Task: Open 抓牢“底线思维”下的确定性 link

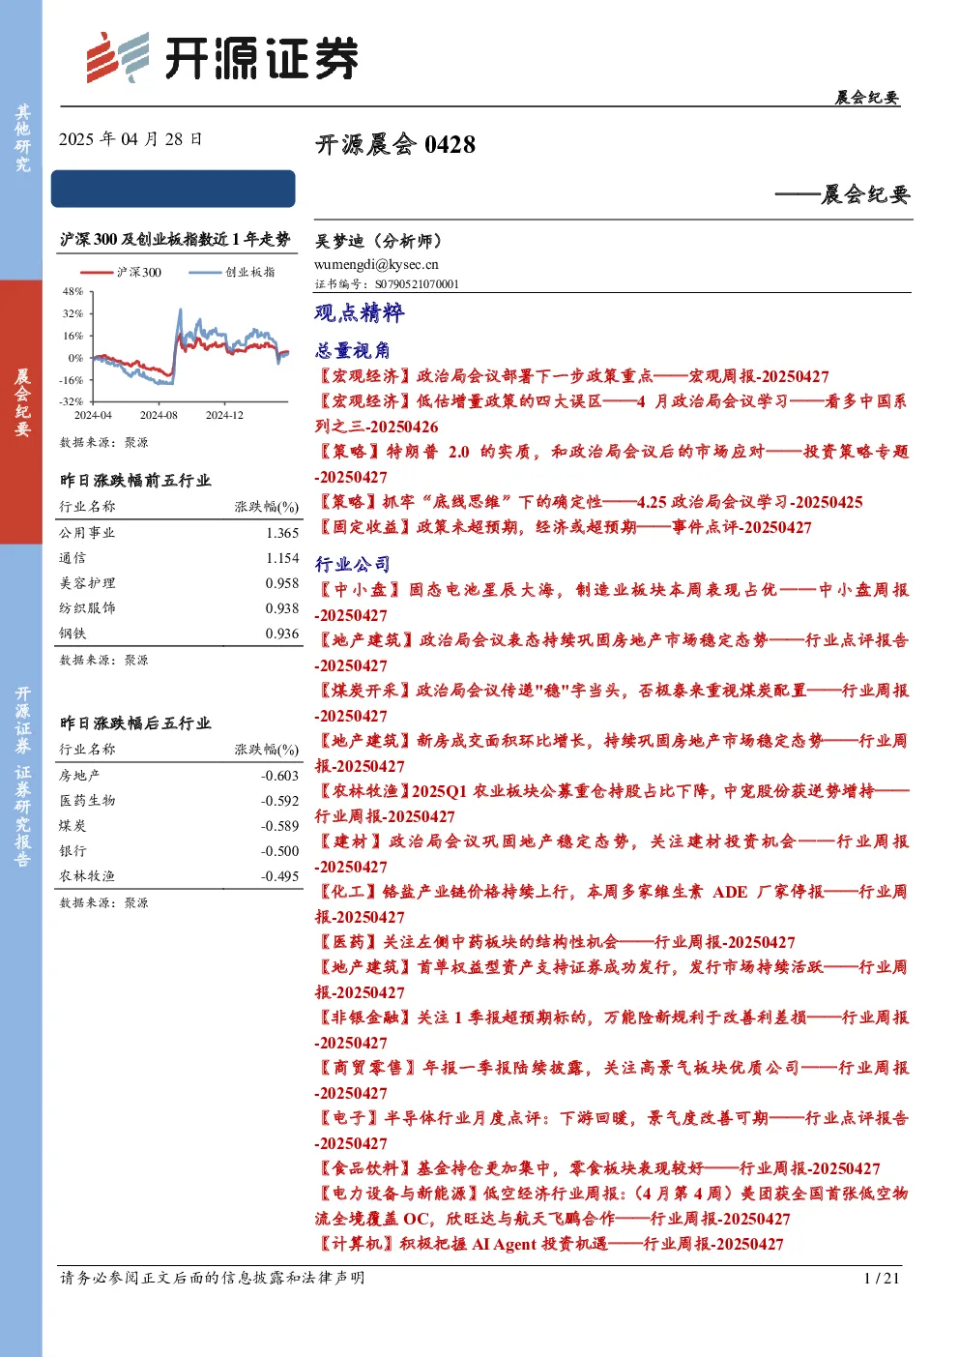Action: tap(589, 502)
